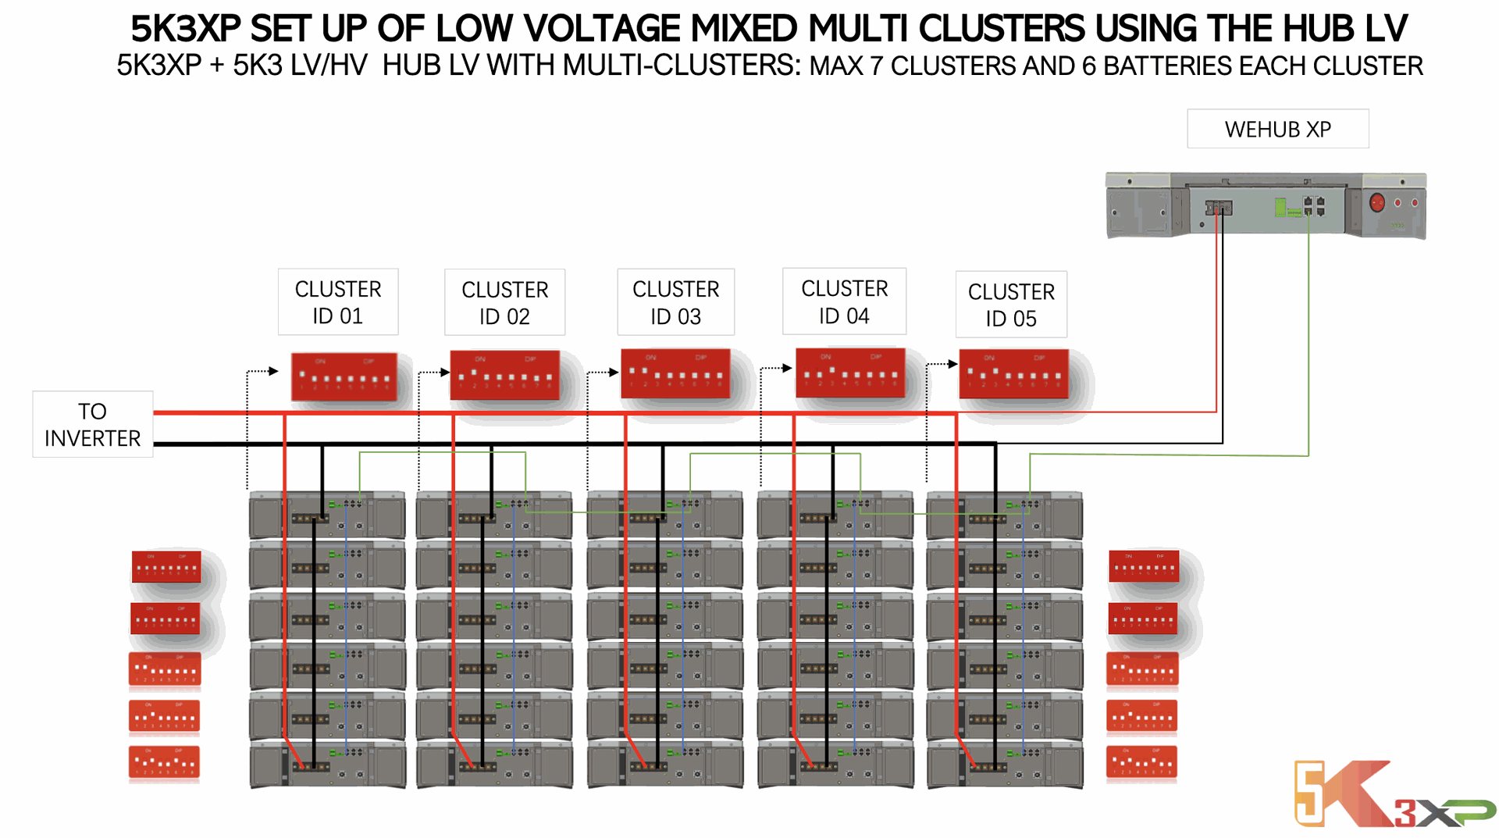Select the CLUSTER ID 02 label
Viewport: 1499px width, 838px height.
(x=504, y=303)
